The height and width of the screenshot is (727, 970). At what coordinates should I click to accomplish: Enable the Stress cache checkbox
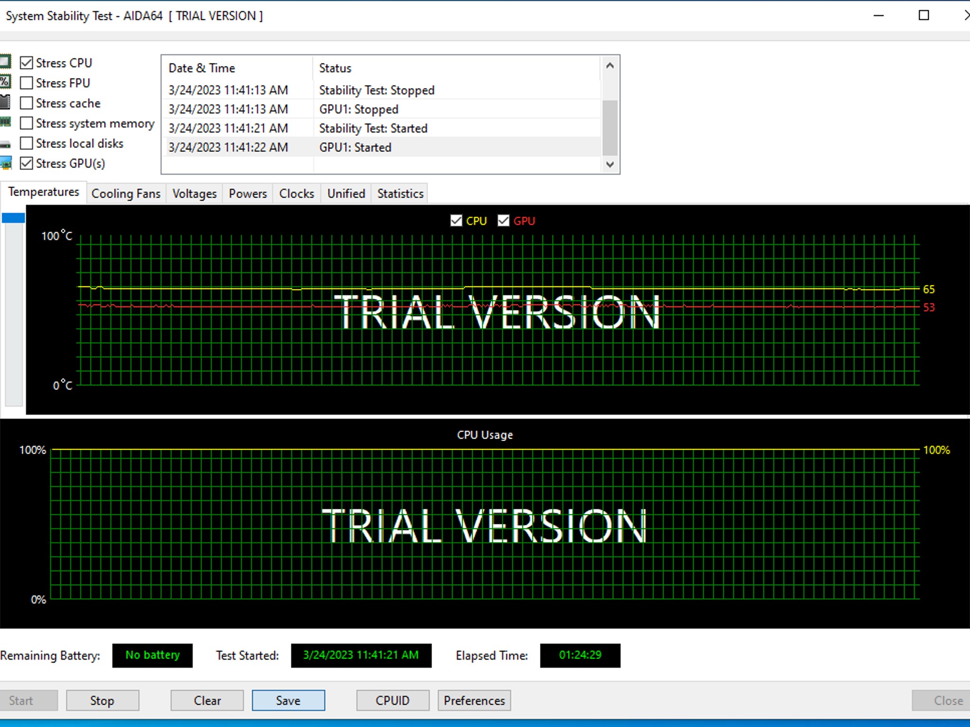pos(27,103)
